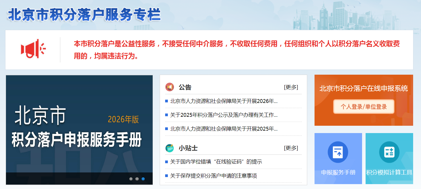The height and width of the screenshot is (189, 421).
Task: Click the 北京市积分落户服务专栏 header title
Action: coord(84,15)
